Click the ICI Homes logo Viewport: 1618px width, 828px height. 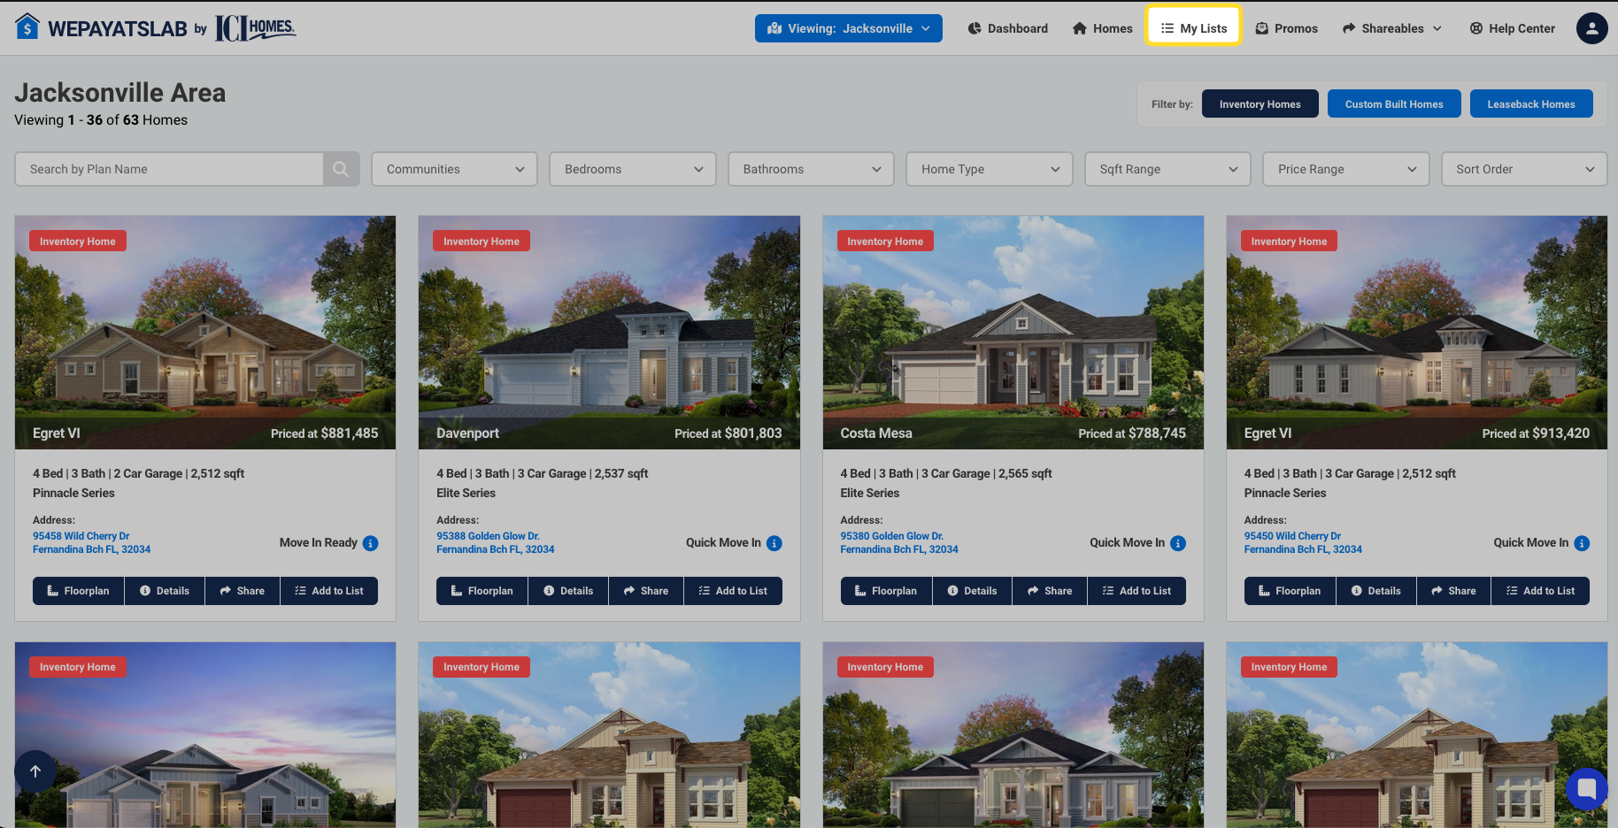tap(256, 28)
